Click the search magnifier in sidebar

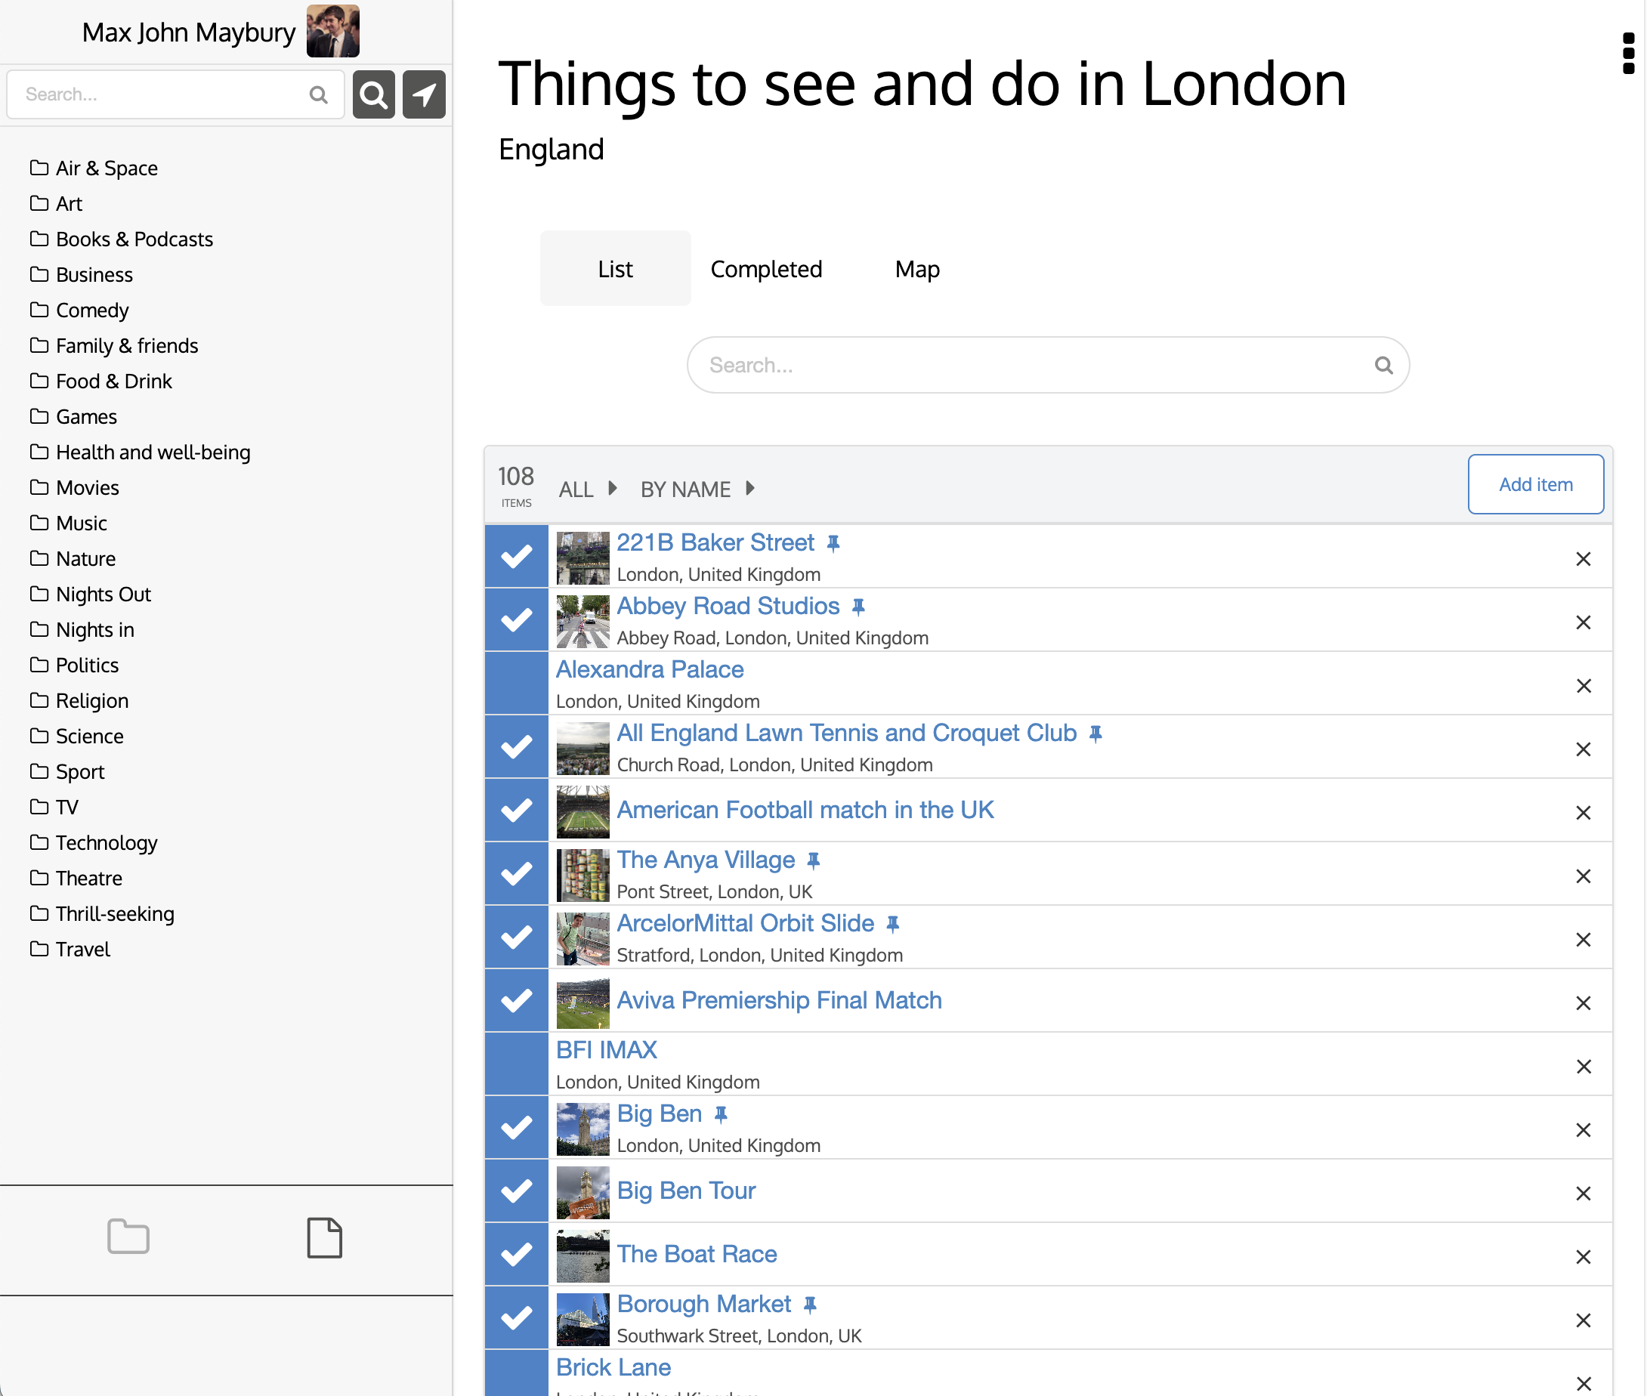click(x=372, y=94)
